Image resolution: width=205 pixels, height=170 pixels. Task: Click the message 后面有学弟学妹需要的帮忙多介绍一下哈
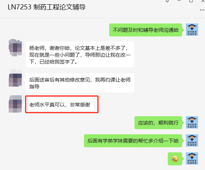tap(133, 141)
